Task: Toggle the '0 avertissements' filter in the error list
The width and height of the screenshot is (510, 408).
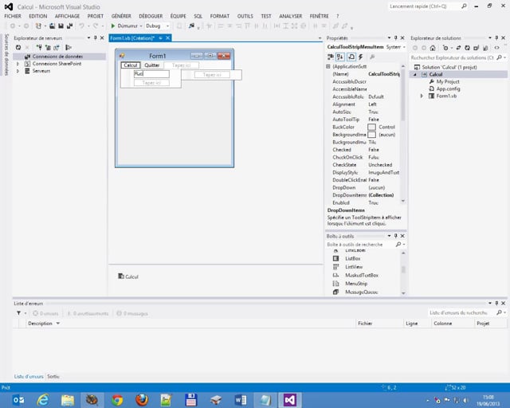Action: [x=88, y=314]
